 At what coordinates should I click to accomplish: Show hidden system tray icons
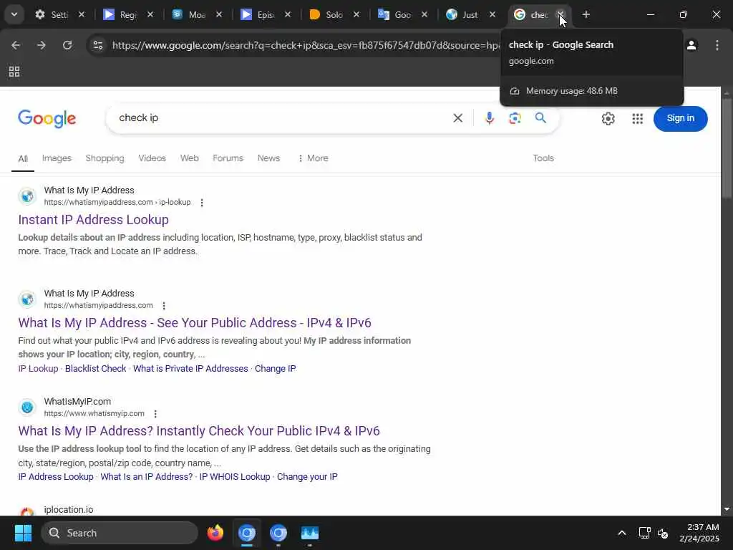pyautogui.click(x=622, y=533)
